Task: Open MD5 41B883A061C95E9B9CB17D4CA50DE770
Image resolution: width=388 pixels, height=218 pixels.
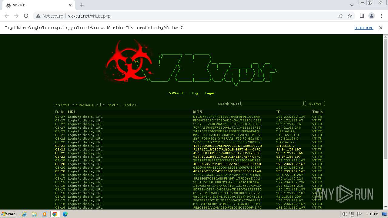Action: [x=227, y=146]
